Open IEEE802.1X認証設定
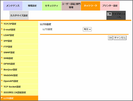This screenshot has height=101, width=133. [19, 93]
